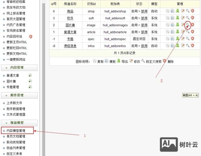Image resolution: width=201 pixels, height=156 pixels.
Task: Open 文件式管理器 in the sidebar
Action: (x=16, y=114)
